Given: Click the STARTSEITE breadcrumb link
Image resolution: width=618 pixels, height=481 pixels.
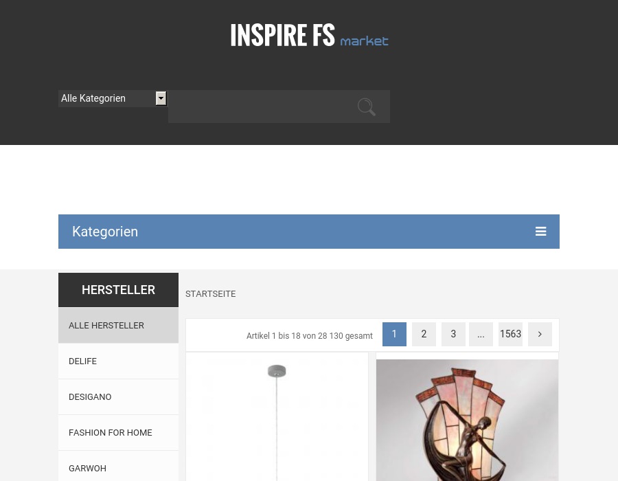Looking at the screenshot, I should click(x=211, y=293).
